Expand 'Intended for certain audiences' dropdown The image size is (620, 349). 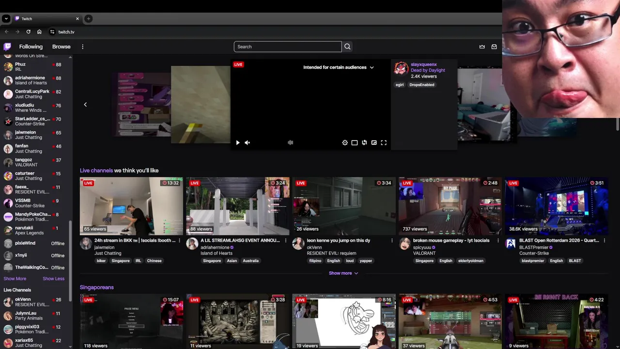tap(339, 67)
